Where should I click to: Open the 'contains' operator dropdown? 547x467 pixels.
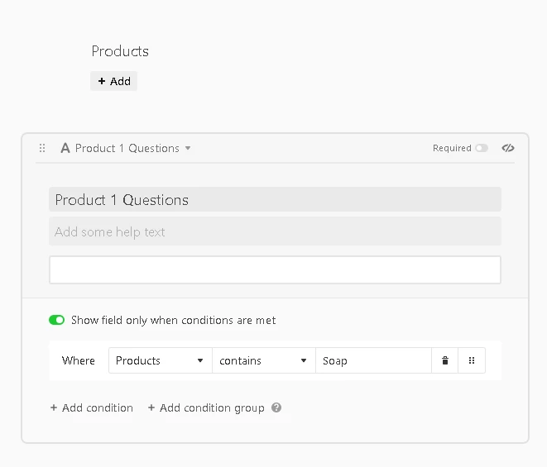coord(264,360)
